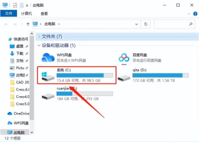Select the qita (D:) drive

[x=153, y=75]
